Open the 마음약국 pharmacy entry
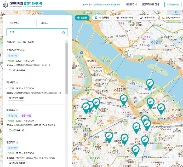Viewport: 183px width, 167px height. pos(11,110)
